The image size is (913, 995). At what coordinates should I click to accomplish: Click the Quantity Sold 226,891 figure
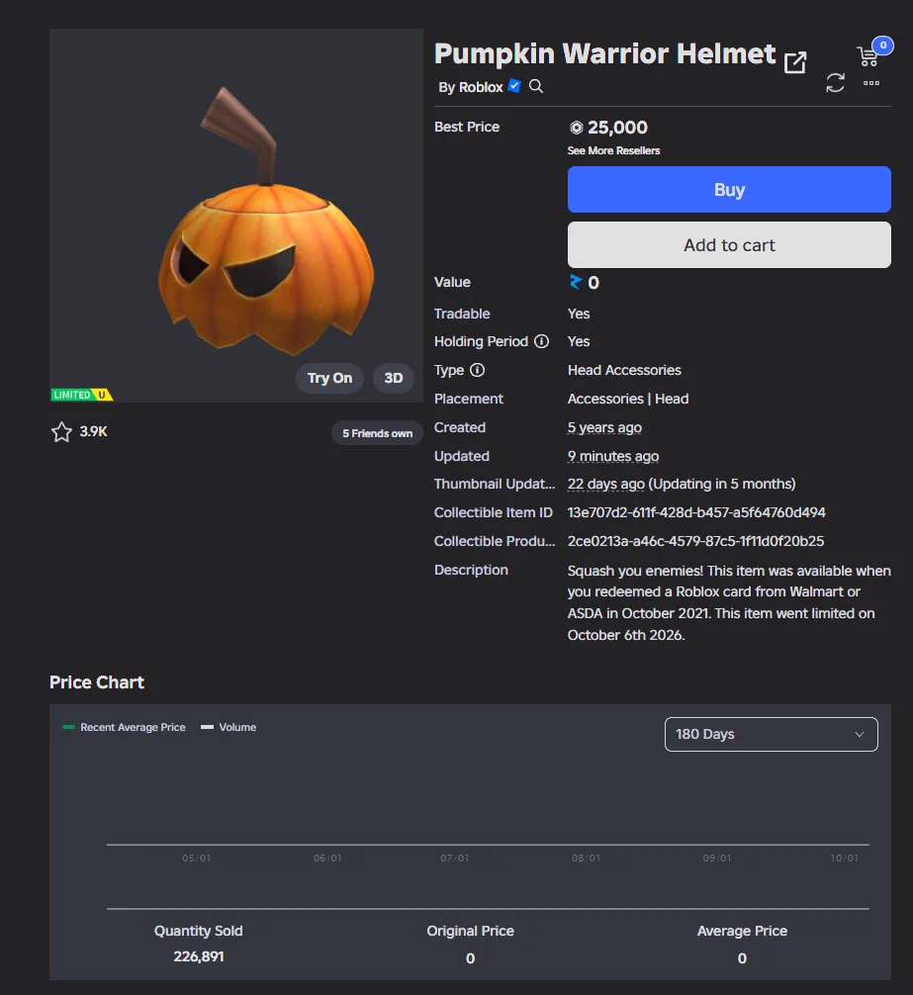tap(199, 956)
